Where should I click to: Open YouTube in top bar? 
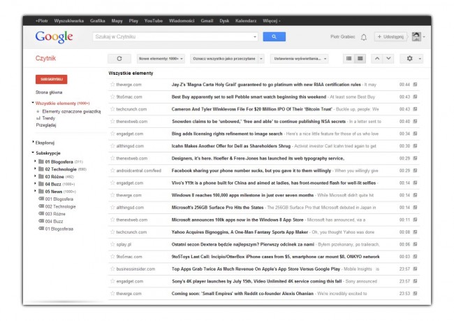pyautogui.click(x=154, y=21)
